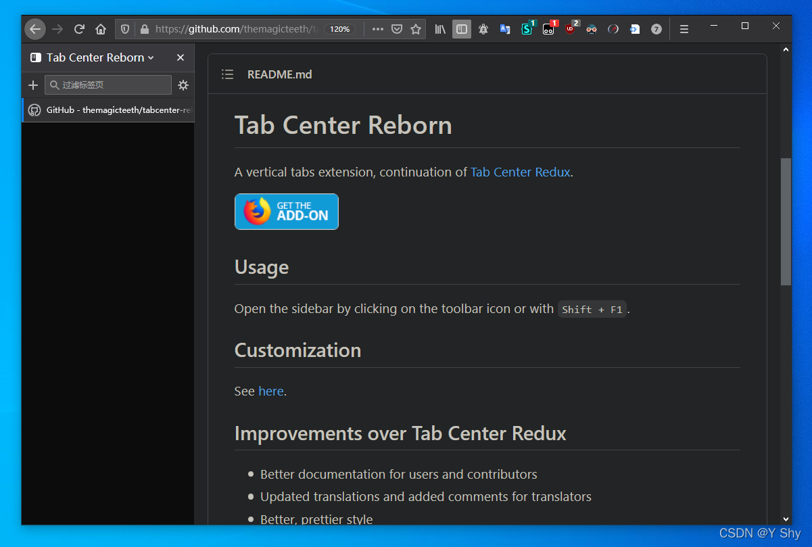Click the blue arrow page extension icon

[635, 29]
